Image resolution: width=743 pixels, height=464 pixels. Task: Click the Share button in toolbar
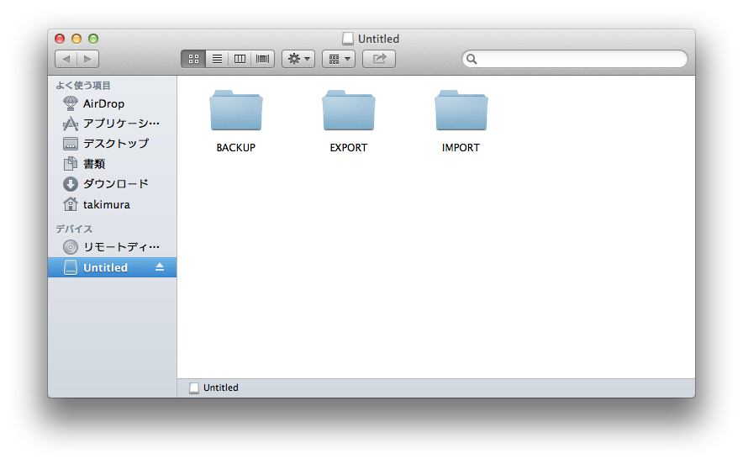tap(379, 59)
